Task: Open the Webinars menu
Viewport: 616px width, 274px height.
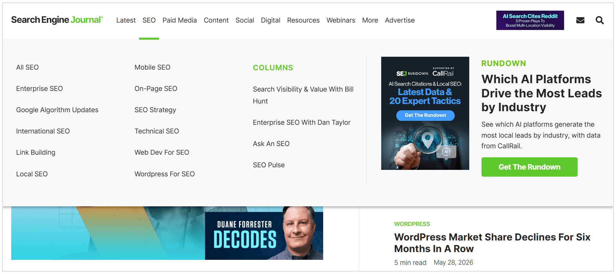Action: coord(341,20)
